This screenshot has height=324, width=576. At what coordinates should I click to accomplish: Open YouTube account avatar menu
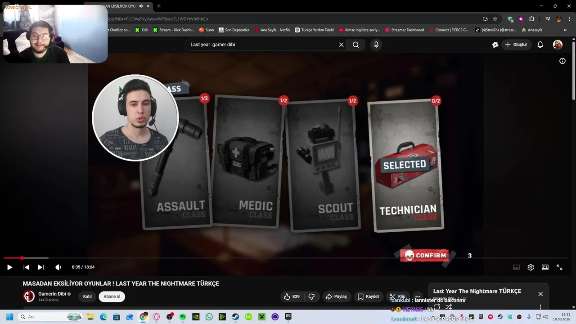(x=558, y=45)
